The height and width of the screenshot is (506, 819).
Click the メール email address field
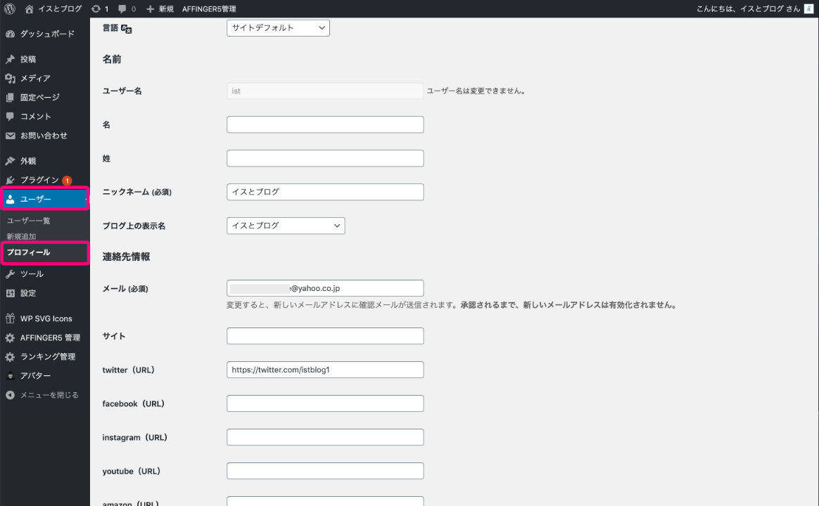pyautogui.click(x=325, y=288)
